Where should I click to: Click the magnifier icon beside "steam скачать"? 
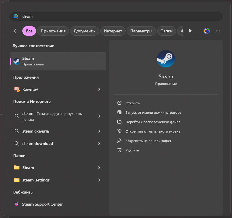(17, 131)
